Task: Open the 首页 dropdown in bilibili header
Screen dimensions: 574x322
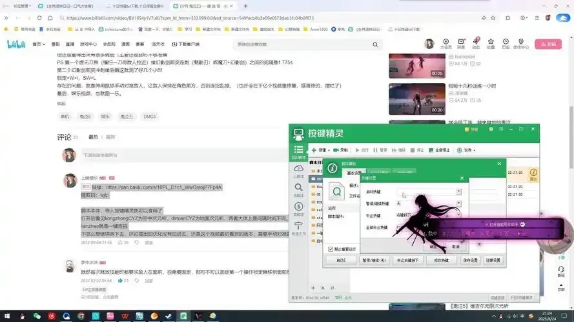Action: (x=39, y=44)
